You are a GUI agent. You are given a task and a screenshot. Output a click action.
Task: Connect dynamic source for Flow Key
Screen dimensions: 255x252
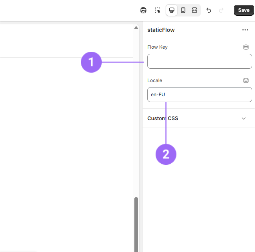click(246, 47)
